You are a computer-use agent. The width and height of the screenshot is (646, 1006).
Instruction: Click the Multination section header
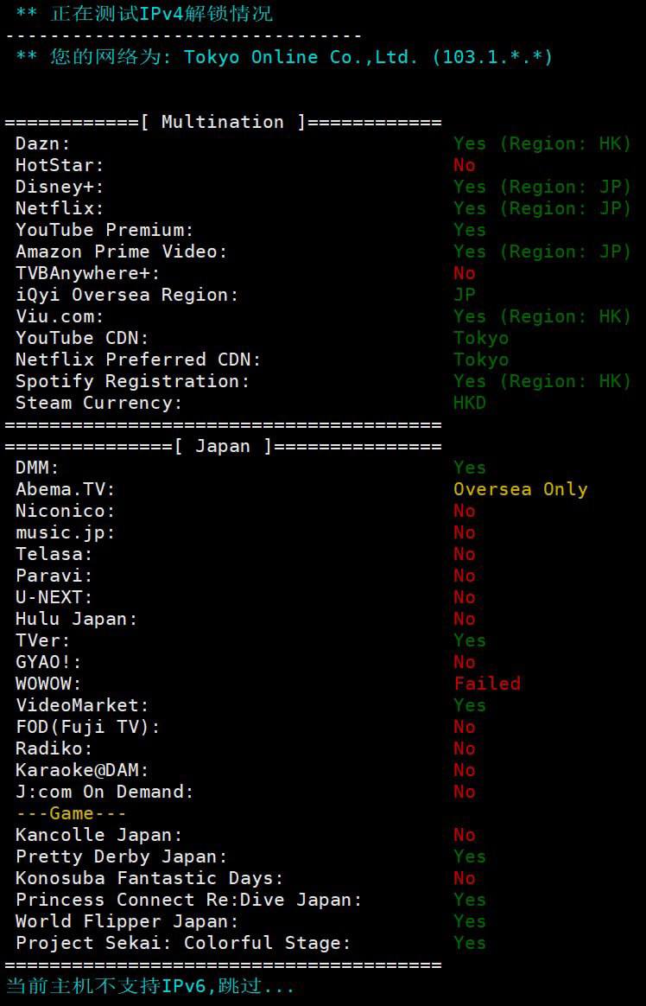click(x=223, y=122)
